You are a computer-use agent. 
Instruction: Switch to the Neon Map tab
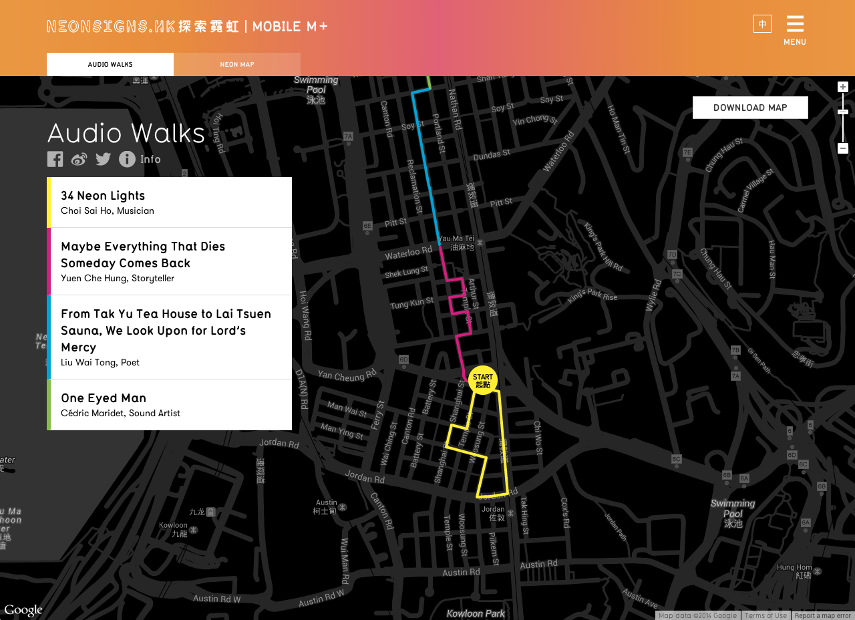click(x=237, y=65)
